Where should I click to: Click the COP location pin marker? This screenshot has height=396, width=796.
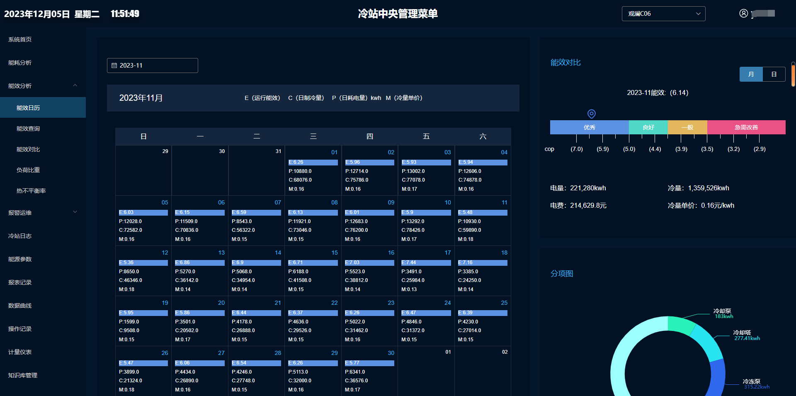coord(592,114)
